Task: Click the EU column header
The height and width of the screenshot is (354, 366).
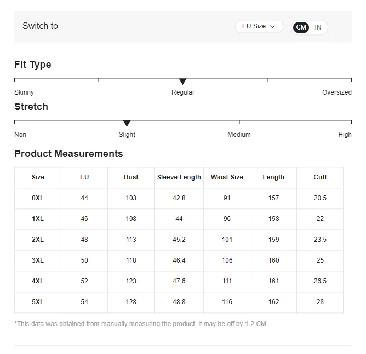Action: tap(84, 177)
